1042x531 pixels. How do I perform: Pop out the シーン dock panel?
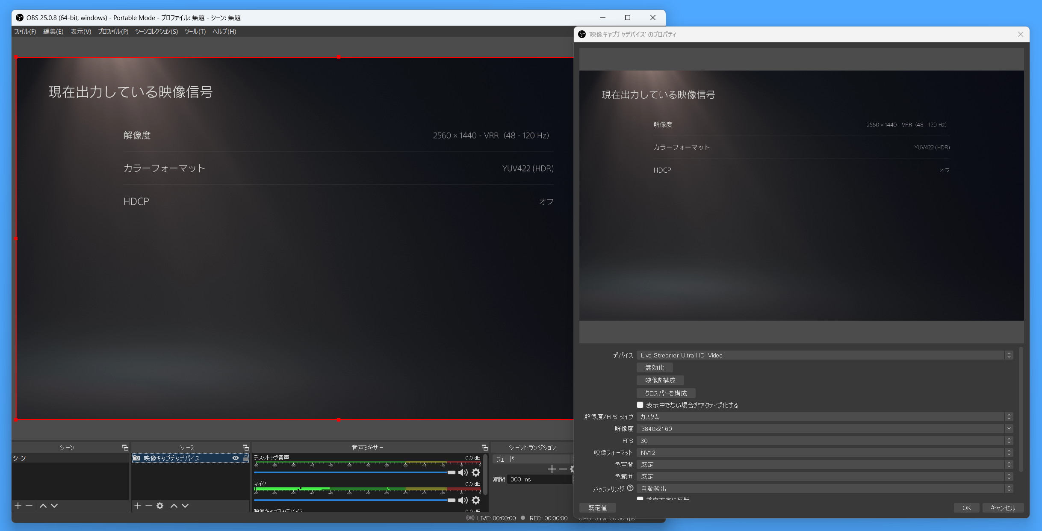pos(125,447)
